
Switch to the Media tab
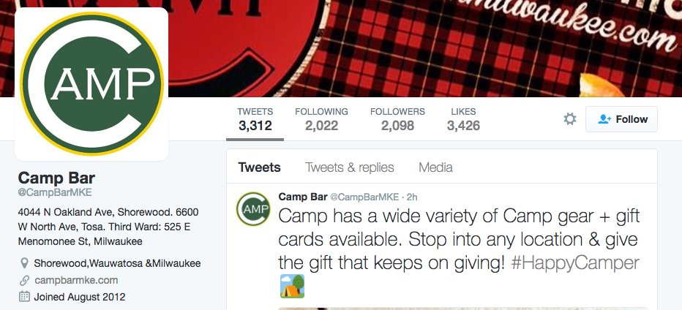pyautogui.click(x=435, y=167)
